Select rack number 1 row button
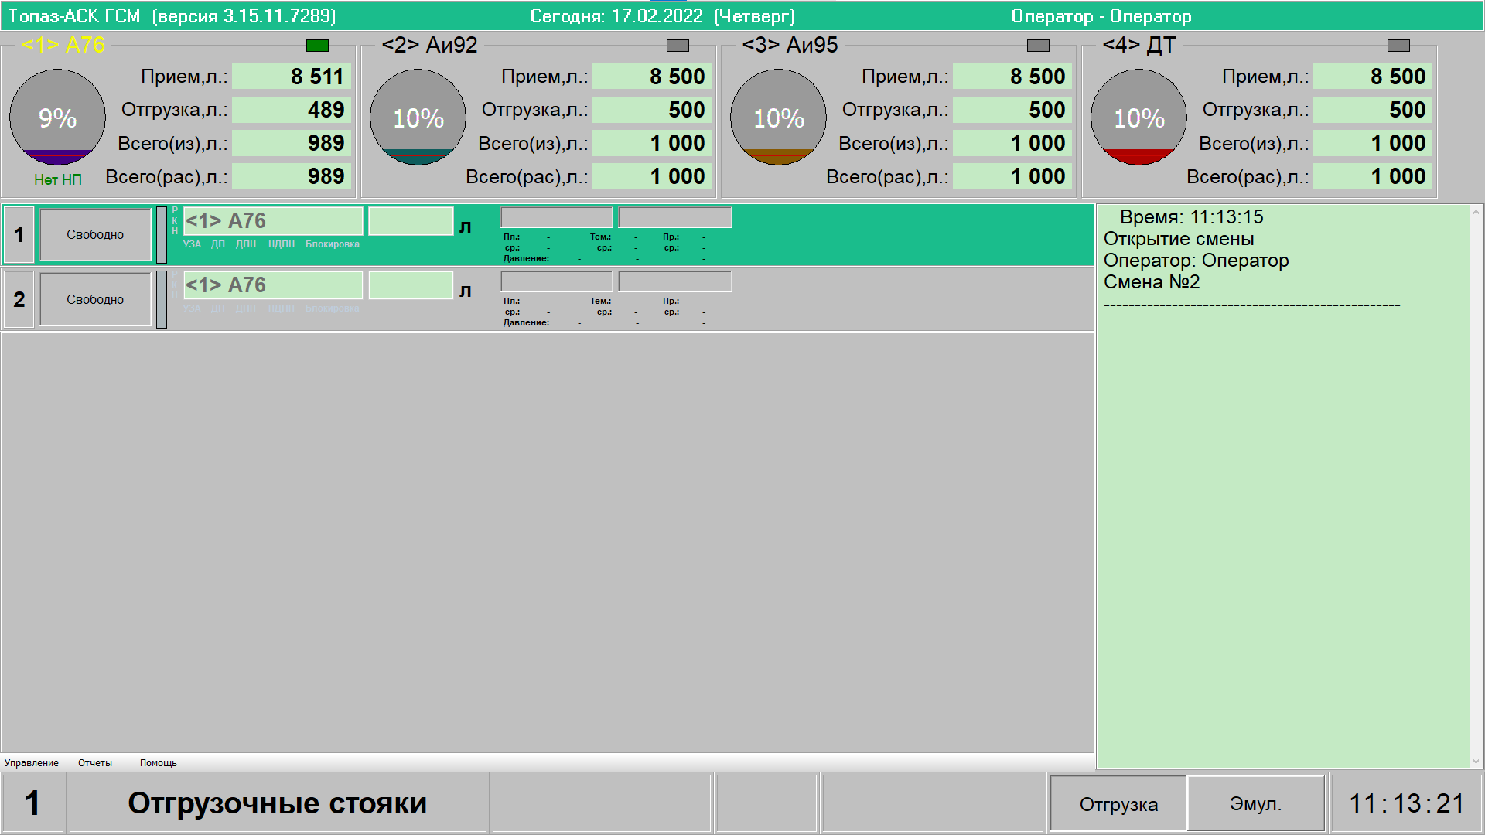1485x835 pixels. (x=19, y=235)
